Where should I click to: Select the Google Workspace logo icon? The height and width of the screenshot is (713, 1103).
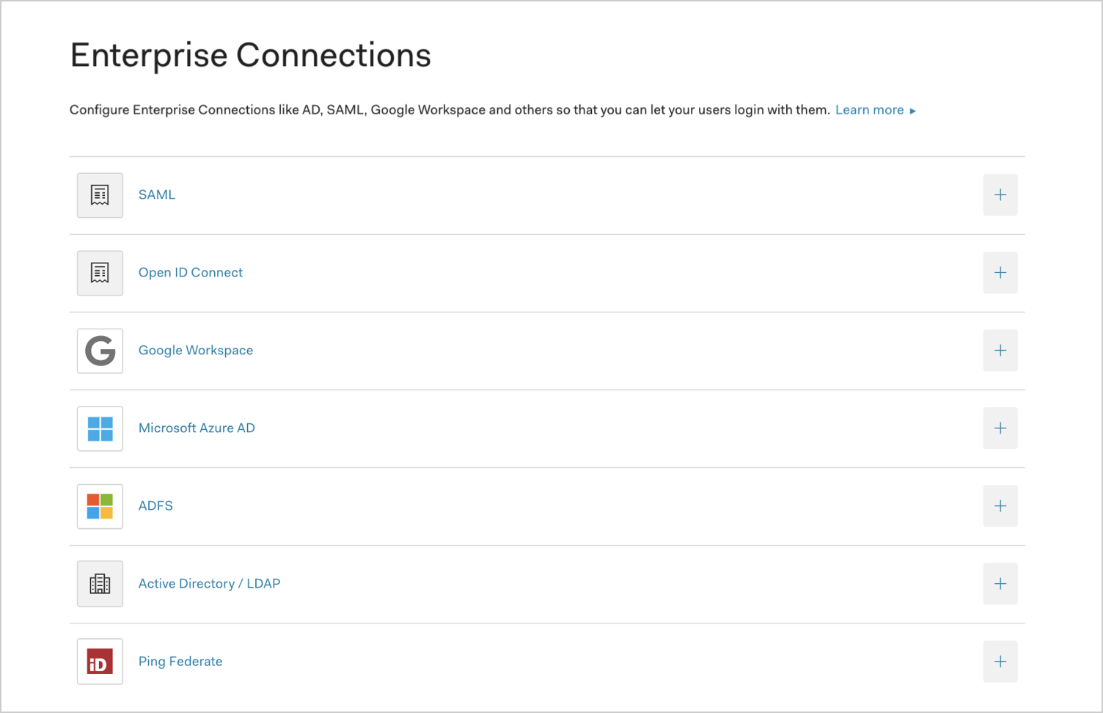(100, 351)
